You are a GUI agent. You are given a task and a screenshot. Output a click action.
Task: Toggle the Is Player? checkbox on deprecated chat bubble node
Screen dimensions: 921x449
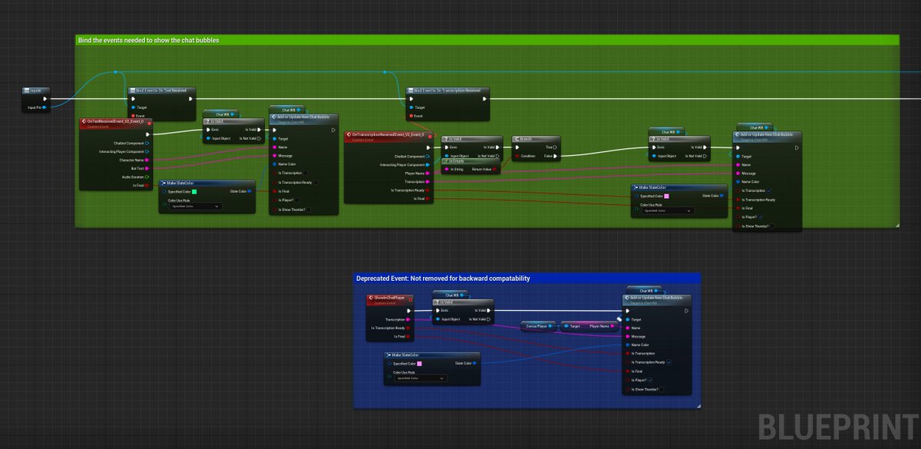point(649,381)
